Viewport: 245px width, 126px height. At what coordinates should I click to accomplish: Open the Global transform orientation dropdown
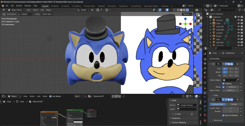click(83, 10)
